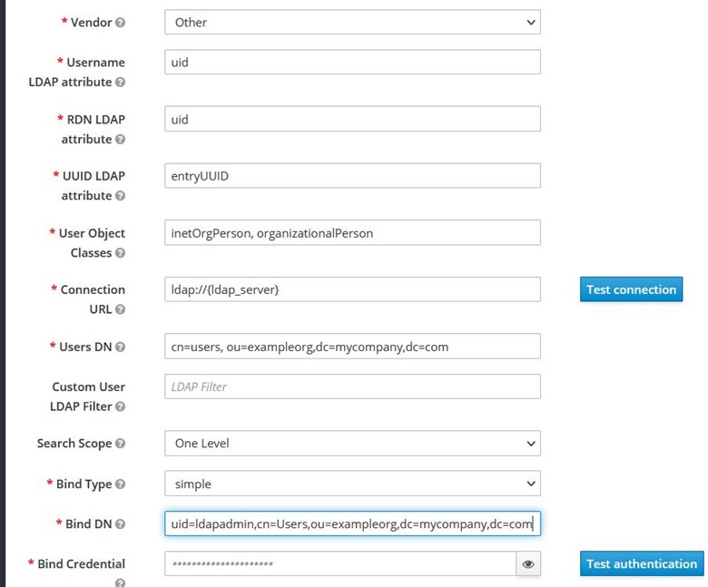The image size is (708, 587).
Task: Show help icon next to Users DN
Action: pos(120,347)
